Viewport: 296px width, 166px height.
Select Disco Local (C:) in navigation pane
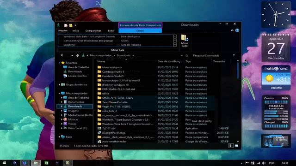point(78,128)
